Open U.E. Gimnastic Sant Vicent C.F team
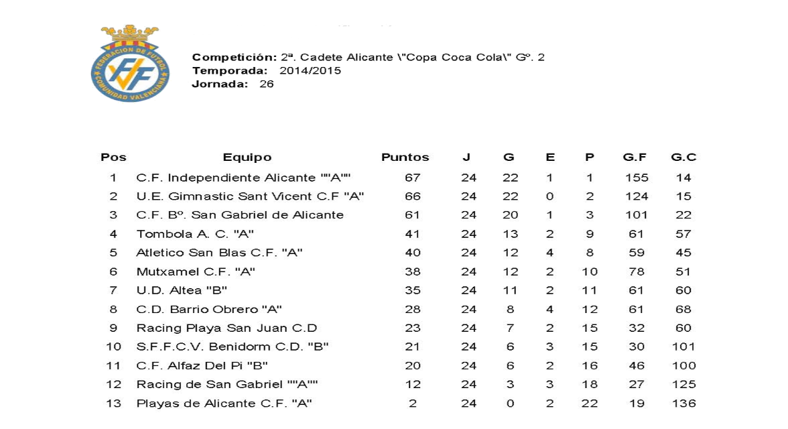 250,196
